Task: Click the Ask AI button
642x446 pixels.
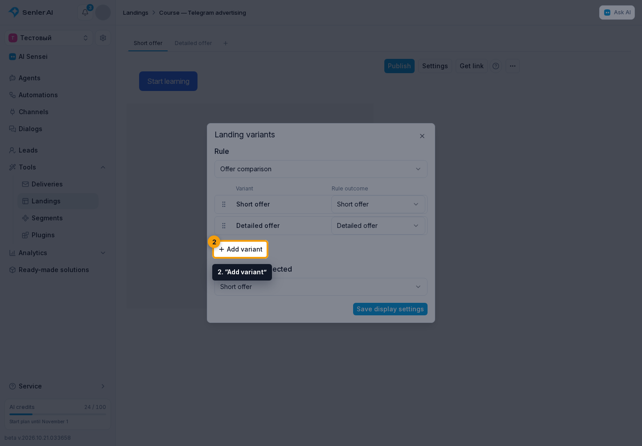Action: click(617, 12)
